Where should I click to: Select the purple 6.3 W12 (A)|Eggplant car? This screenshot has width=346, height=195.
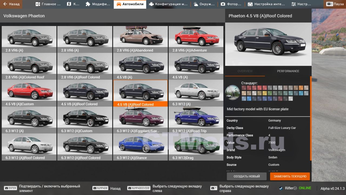(x=140, y=120)
